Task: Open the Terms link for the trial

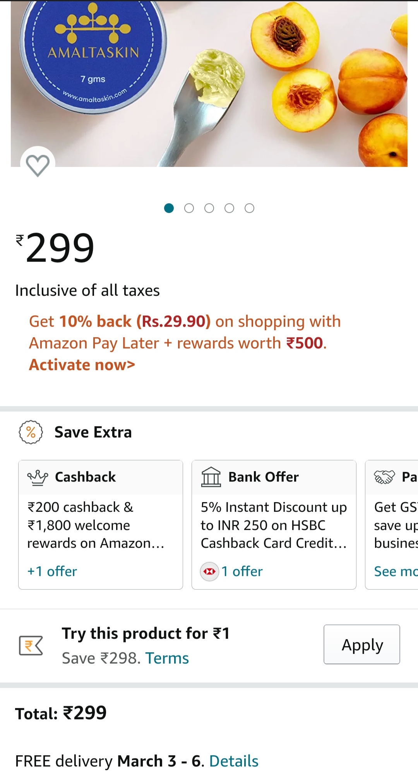Action: pyautogui.click(x=167, y=658)
